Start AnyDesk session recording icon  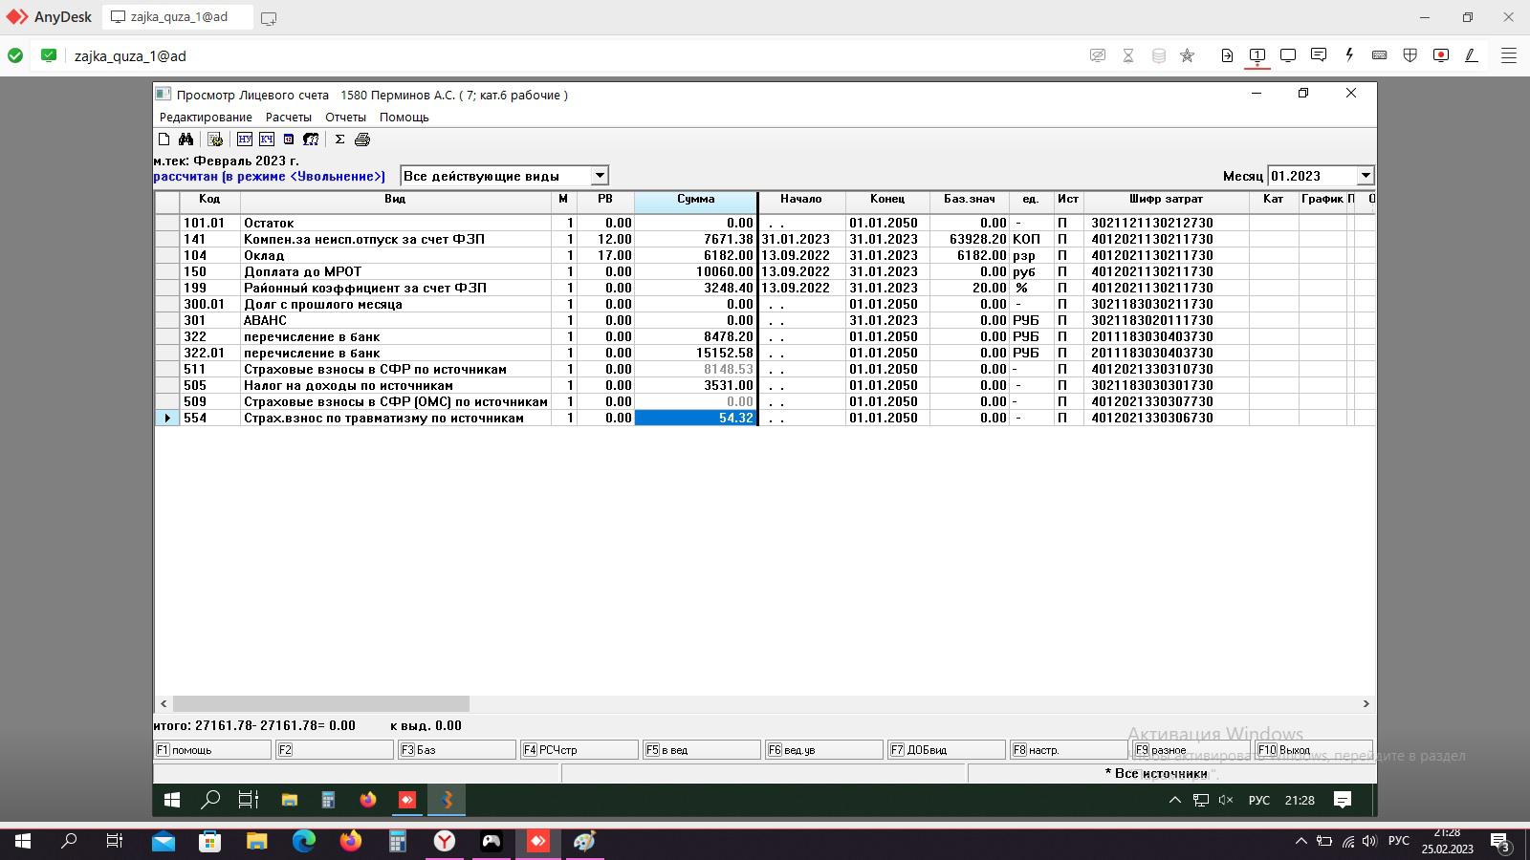click(x=1441, y=55)
